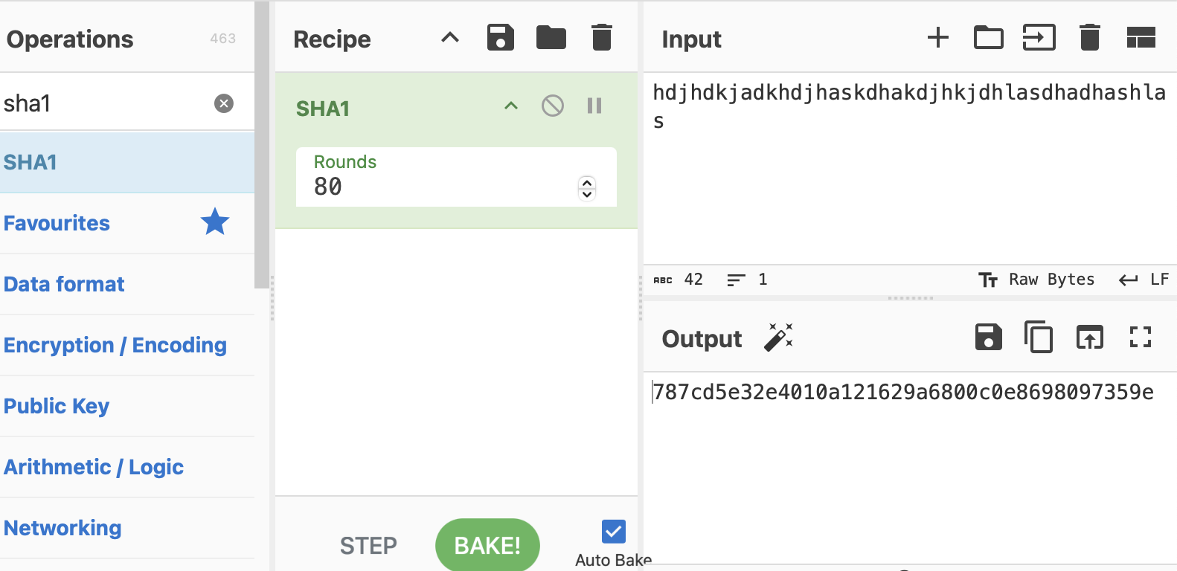Clear the recipe with the trash icon

pos(601,37)
